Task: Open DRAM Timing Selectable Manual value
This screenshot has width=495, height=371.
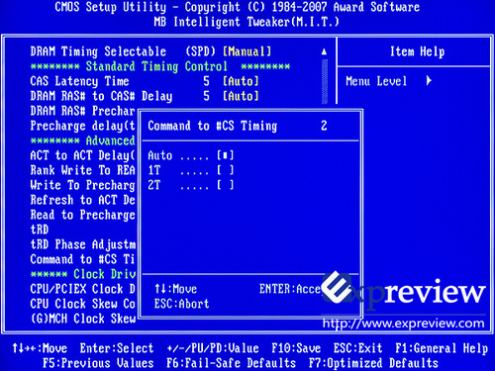Action: (x=247, y=51)
